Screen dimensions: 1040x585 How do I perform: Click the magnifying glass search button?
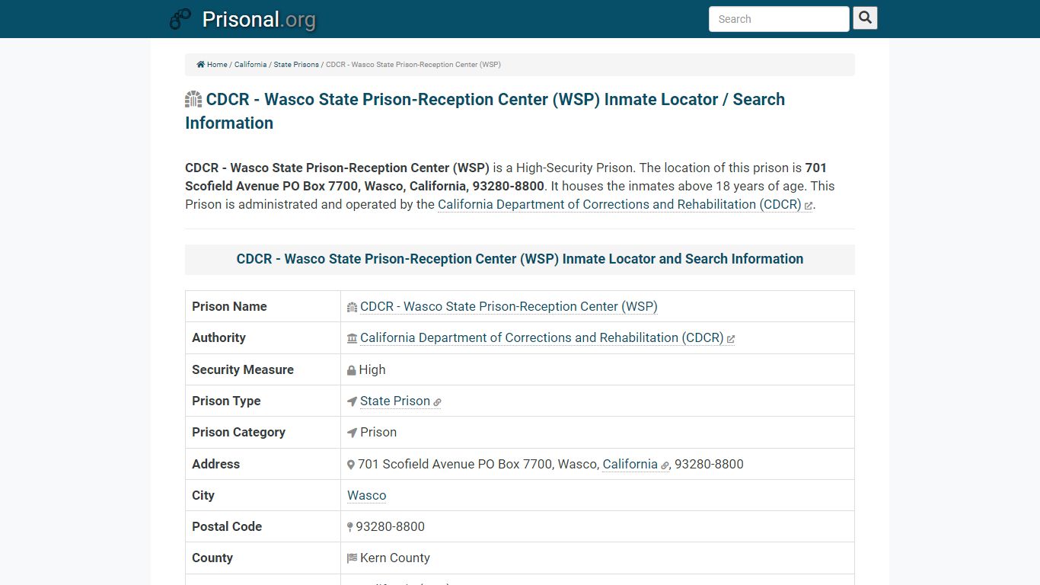(865, 18)
